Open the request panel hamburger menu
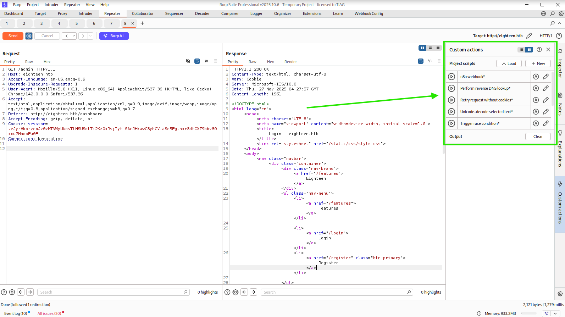The height and width of the screenshot is (317, 565). pos(215,61)
